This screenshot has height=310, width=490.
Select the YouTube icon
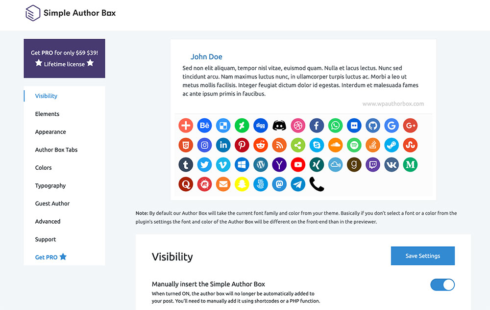(298, 164)
